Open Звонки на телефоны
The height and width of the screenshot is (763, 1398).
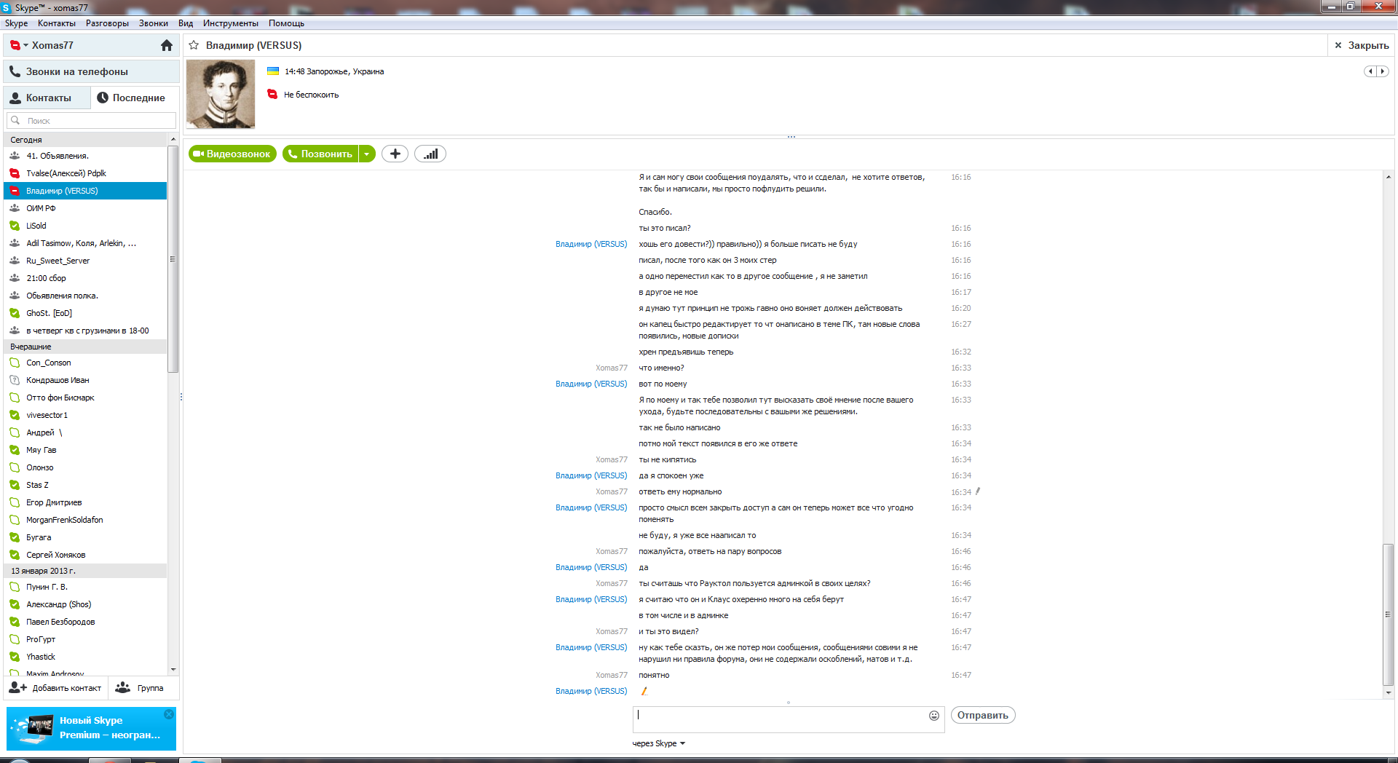pos(92,71)
